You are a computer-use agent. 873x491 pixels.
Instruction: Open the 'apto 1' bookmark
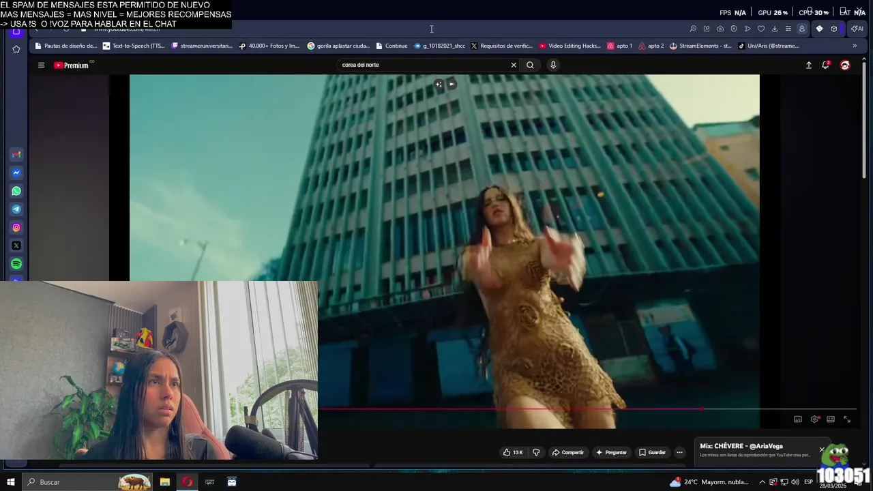[619, 46]
